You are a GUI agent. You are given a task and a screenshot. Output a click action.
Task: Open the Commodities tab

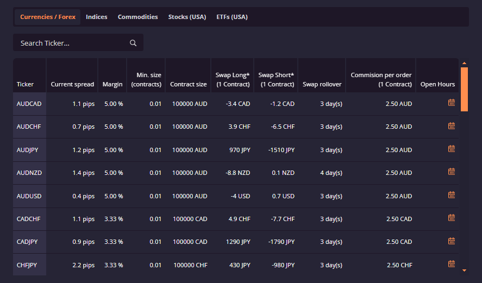point(137,17)
